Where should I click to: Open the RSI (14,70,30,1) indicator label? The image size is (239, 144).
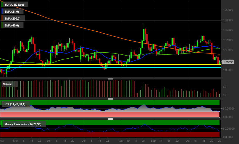tap(16, 104)
